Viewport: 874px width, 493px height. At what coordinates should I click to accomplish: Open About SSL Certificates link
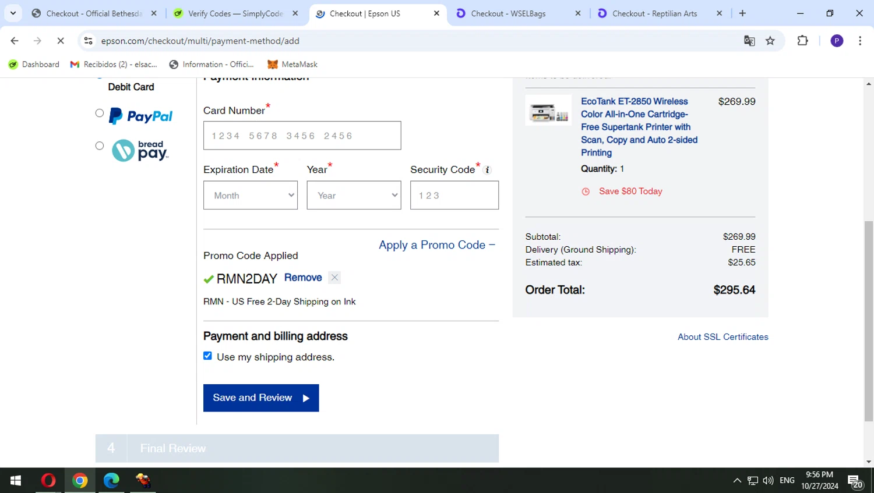point(723,337)
